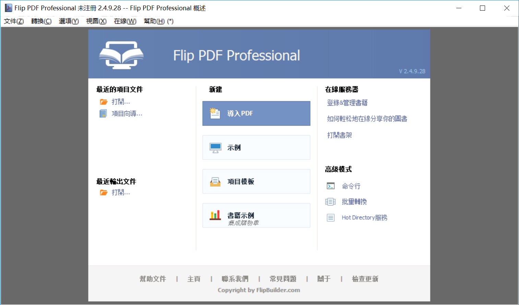The width and height of the screenshot is (519, 305).
Task: Open 如何輕松地在線分享你的圖書 link
Action: pyautogui.click(x=367, y=119)
